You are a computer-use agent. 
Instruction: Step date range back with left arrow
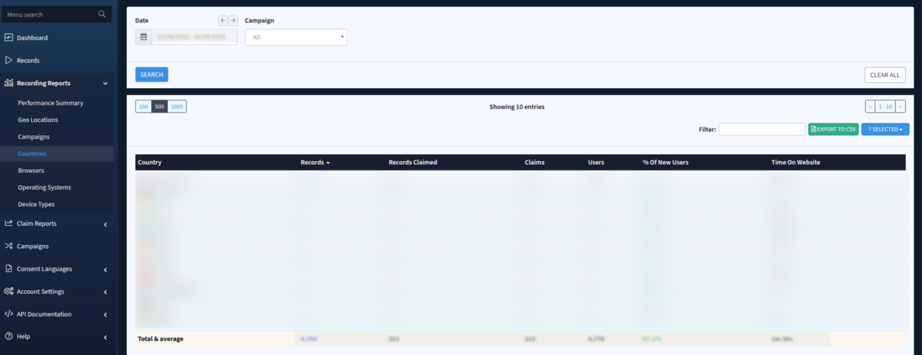tap(223, 21)
